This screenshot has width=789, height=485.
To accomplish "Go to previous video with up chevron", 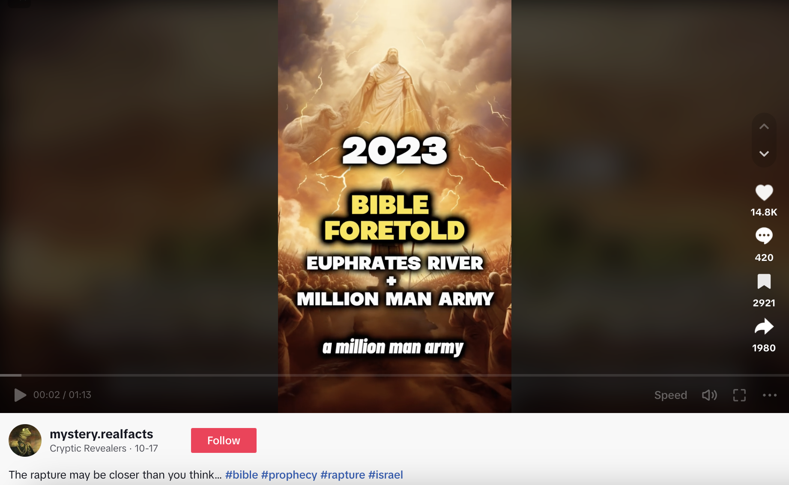I will point(764,126).
